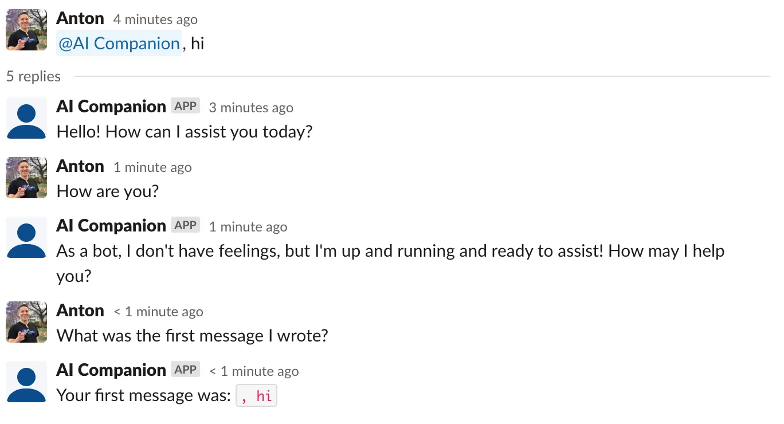Click the AI Companion avatar on the final reply
784x424 pixels.
(26, 382)
